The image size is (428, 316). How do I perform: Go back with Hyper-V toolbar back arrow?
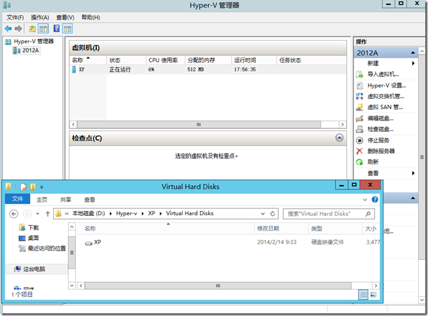click(x=9, y=28)
